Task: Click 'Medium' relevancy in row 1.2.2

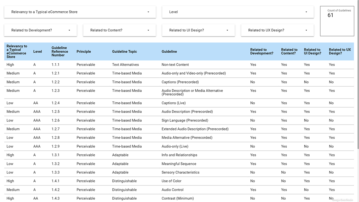Action: (13, 82)
